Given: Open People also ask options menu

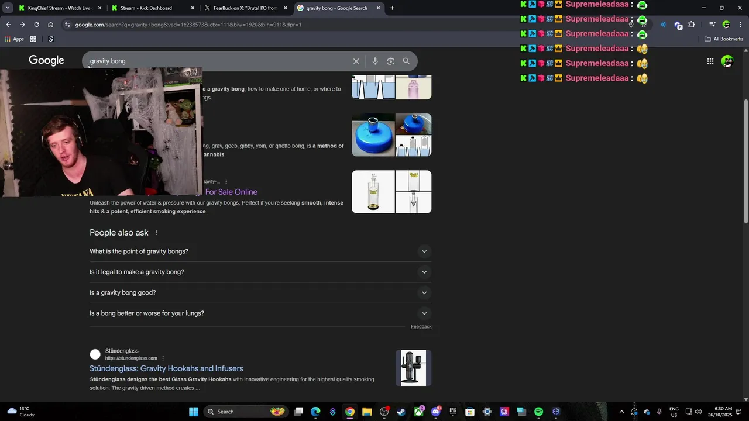Looking at the screenshot, I should (x=156, y=233).
